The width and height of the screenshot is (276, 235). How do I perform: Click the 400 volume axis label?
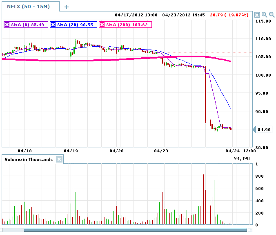[x=259, y=201]
